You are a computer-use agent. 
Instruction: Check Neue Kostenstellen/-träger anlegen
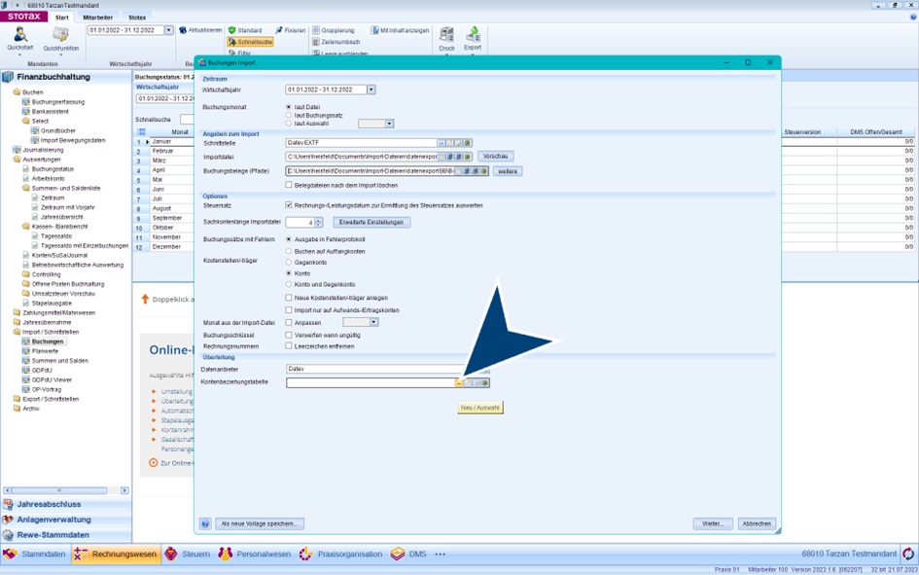coord(289,298)
